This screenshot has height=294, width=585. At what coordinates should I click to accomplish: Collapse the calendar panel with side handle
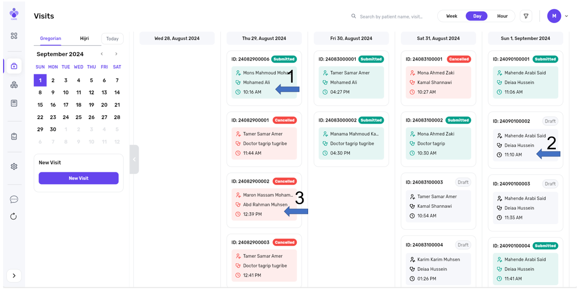pos(134,160)
